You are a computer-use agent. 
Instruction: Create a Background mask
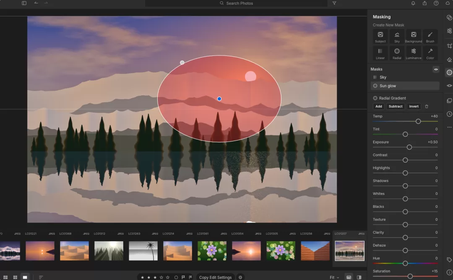[414, 37]
